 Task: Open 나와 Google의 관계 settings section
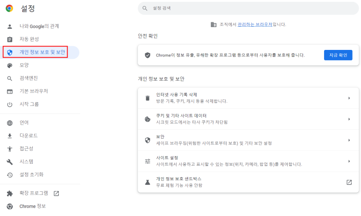click(x=39, y=27)
